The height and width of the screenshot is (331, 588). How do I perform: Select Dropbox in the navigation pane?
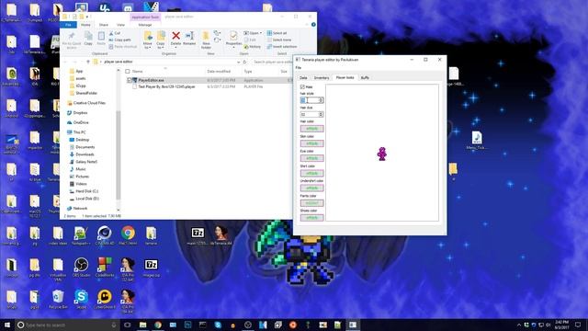[x=77, y=112]
